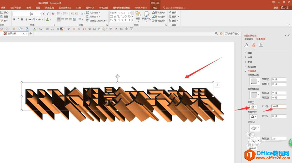Click the Find (查找) magnifier tool

(x=172, y=13)
